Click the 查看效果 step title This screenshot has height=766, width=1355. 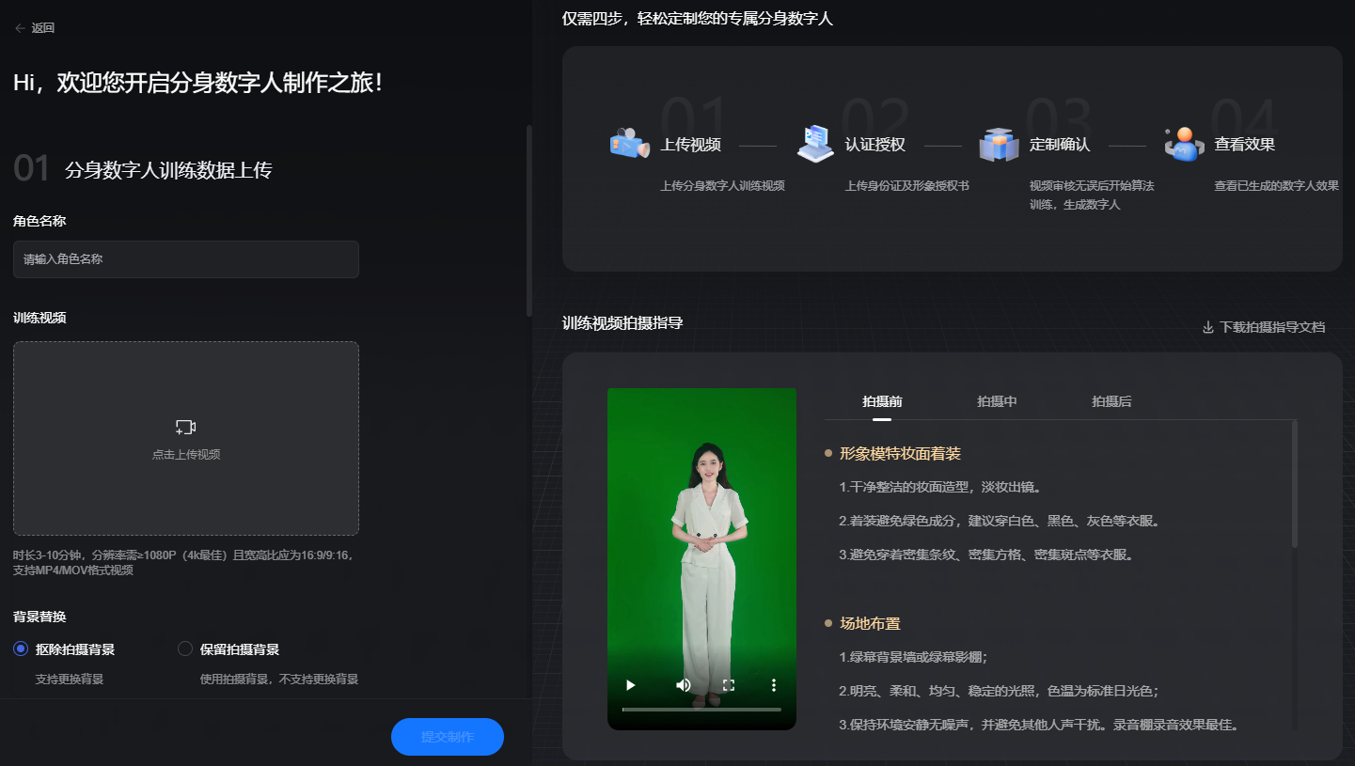[1245, 145]
